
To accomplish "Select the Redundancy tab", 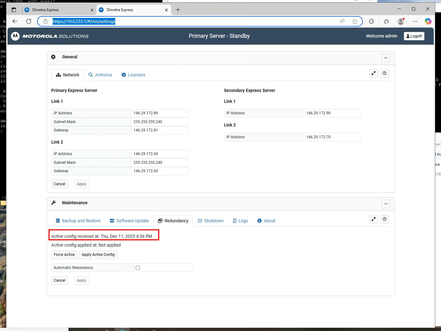I will (x=173, y=221).
